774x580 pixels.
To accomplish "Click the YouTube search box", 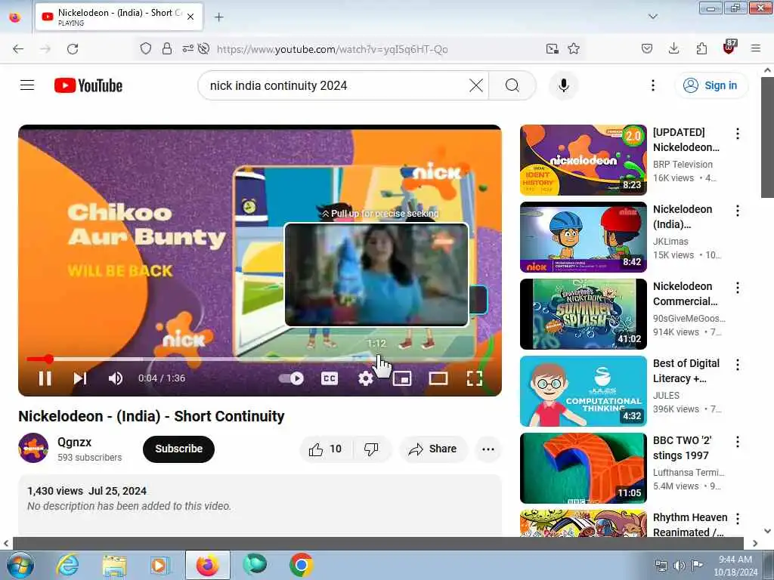I will point(336,85).
